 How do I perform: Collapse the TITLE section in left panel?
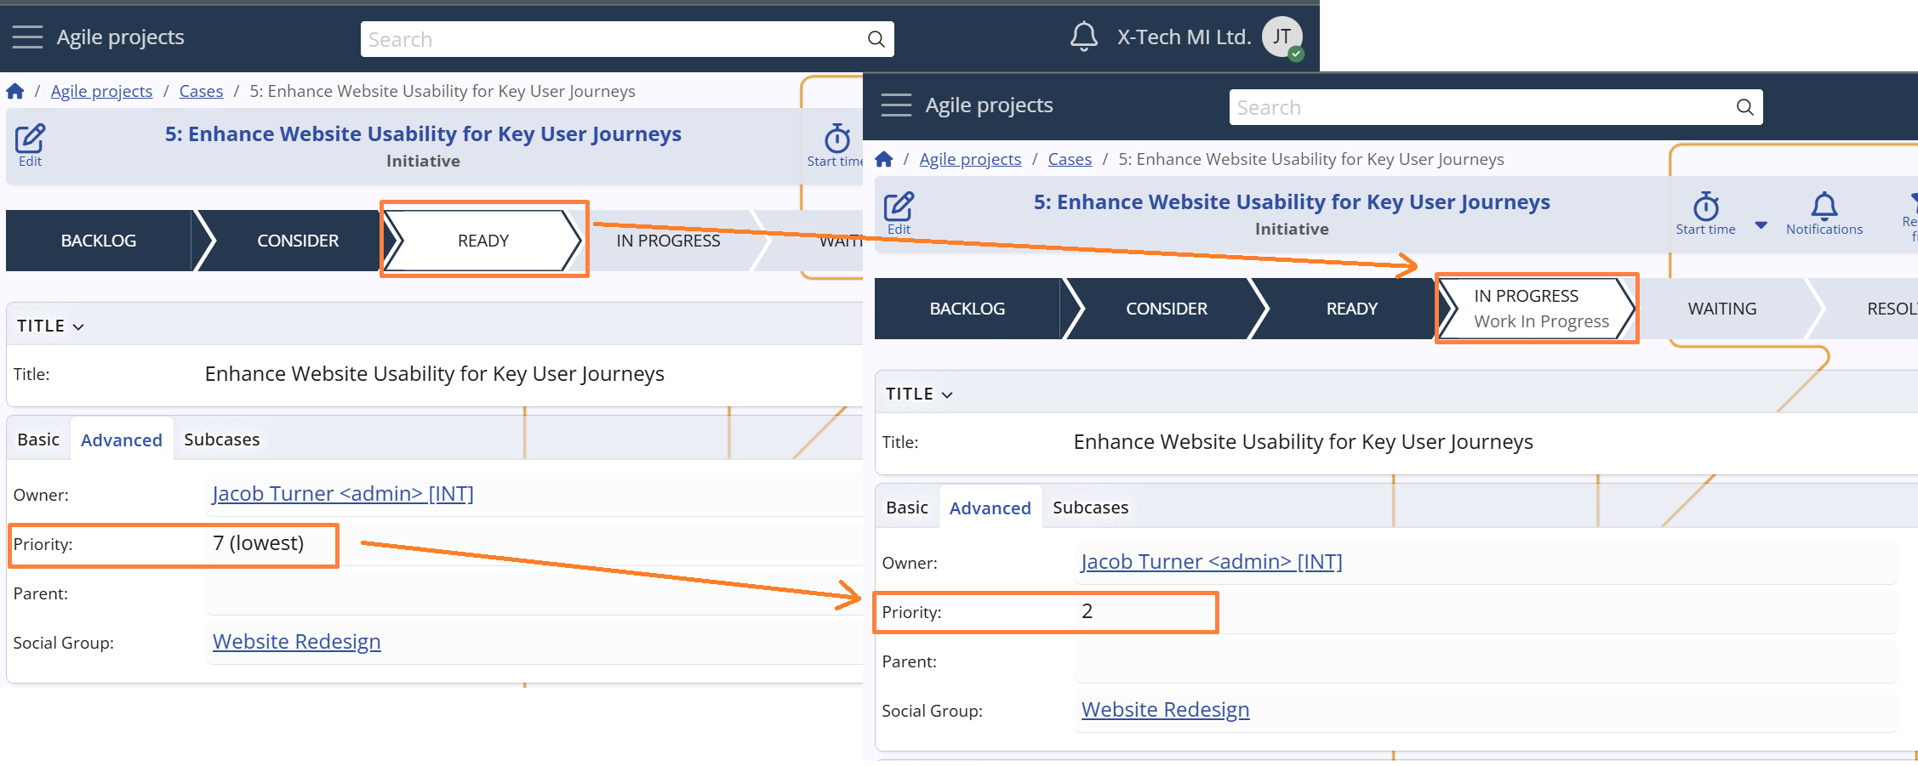[x=50, y=326]
